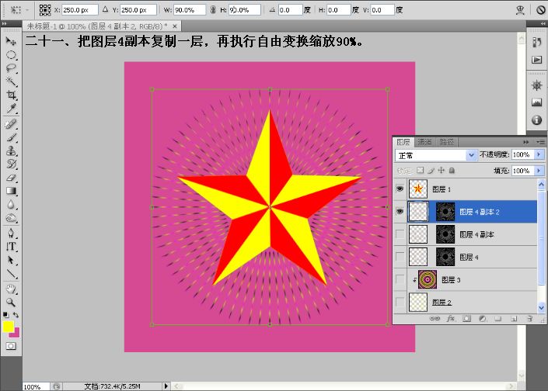The image size is (548, 391).
Task: Select the Zoom tool
Action: pyautogui.click(x=11, y=302)
